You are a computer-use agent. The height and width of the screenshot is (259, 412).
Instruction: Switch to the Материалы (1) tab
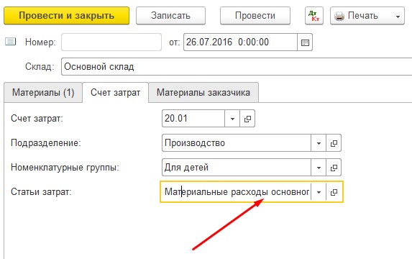pyautogui.click(x=43, y=93)
